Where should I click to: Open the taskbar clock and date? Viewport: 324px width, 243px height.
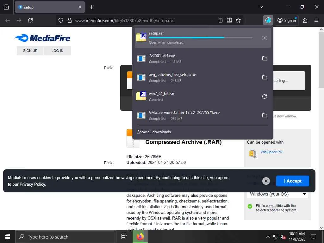(297, 237)
